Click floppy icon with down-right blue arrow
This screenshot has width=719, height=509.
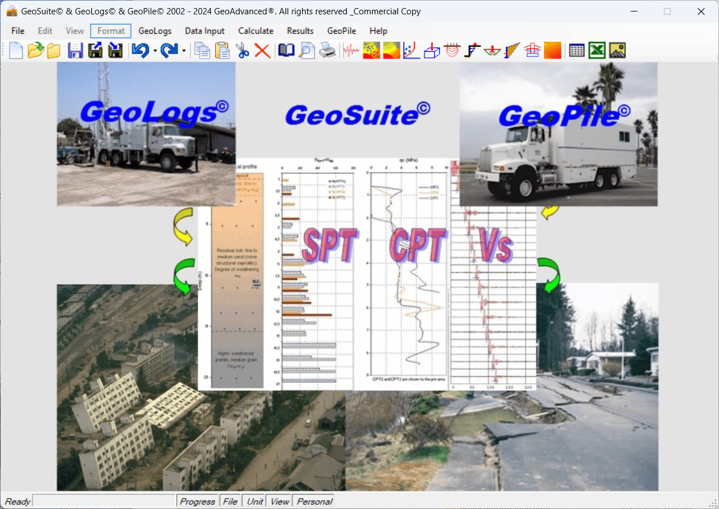tap(115, 50)
